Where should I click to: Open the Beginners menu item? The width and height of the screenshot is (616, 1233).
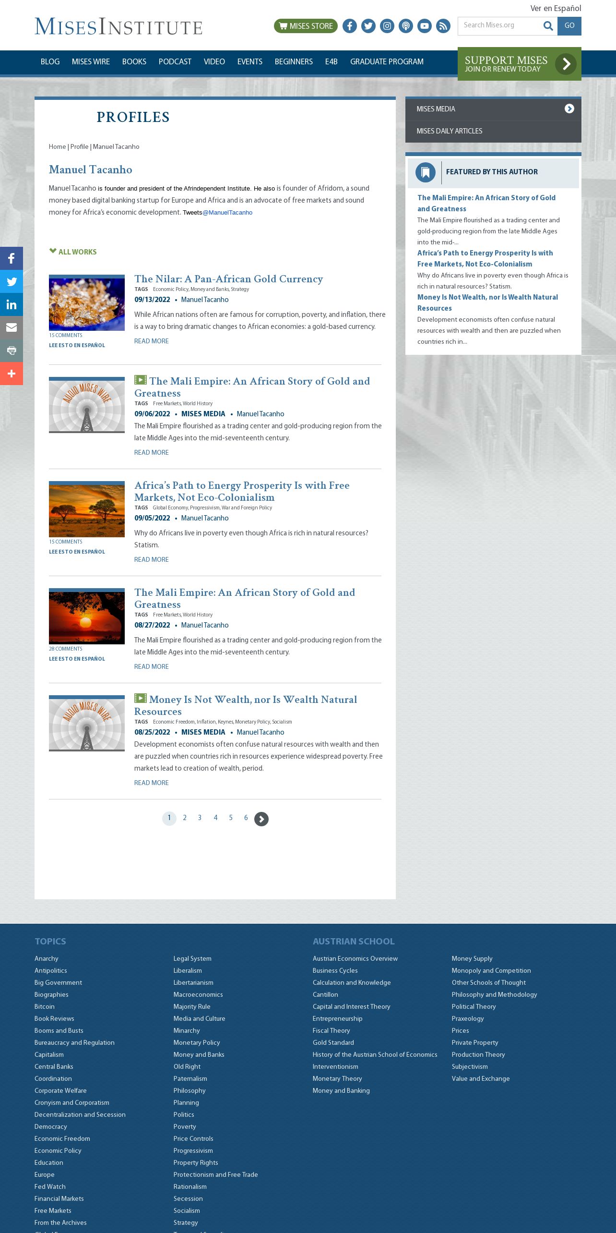point(294,61)
